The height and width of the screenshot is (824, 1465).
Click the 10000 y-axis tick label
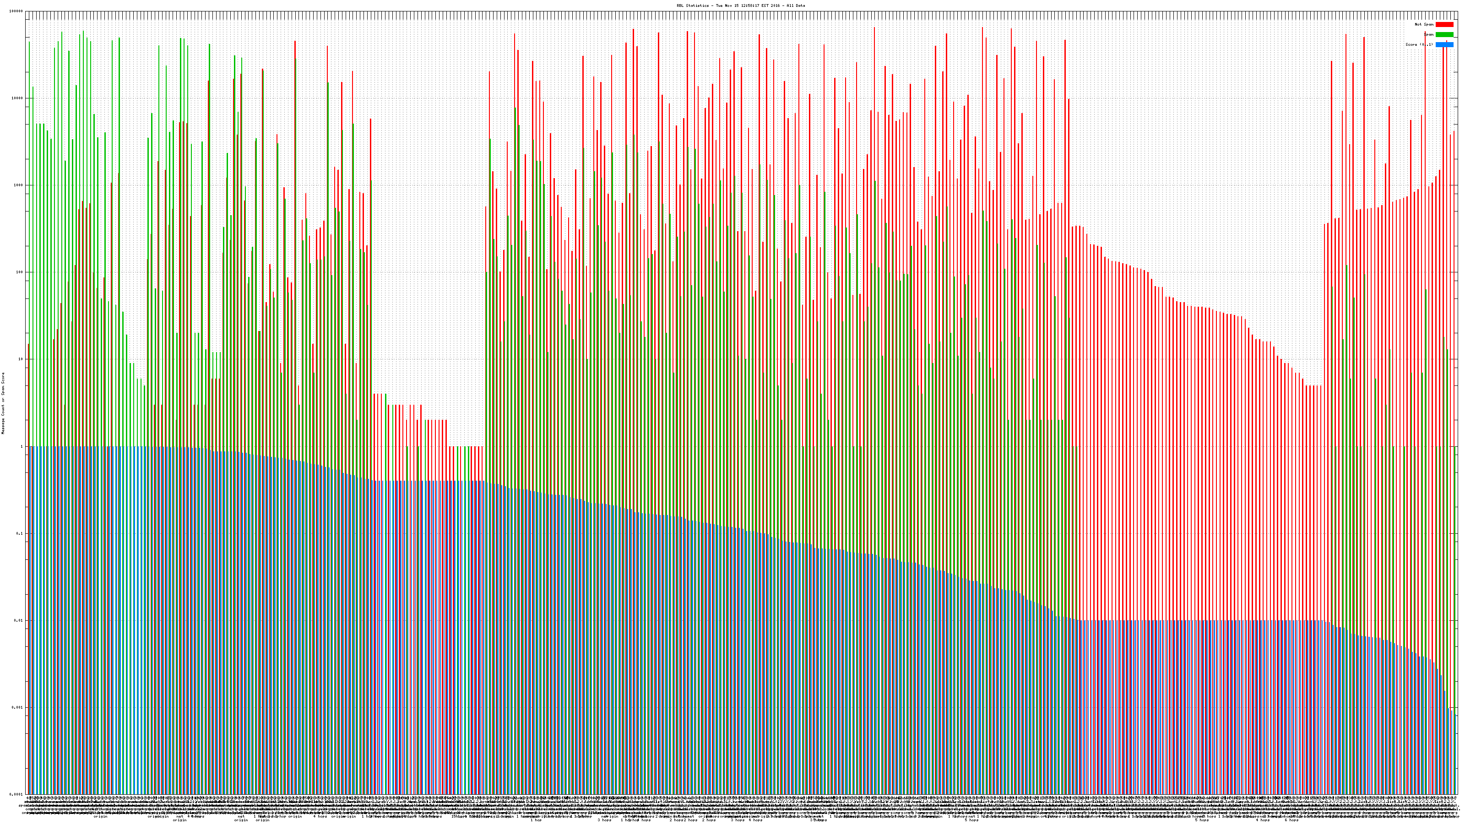coord(17,98)
